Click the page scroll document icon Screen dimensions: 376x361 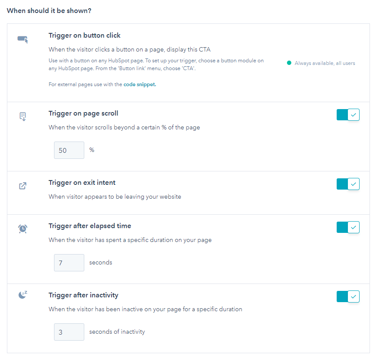(x=23, y=116)
